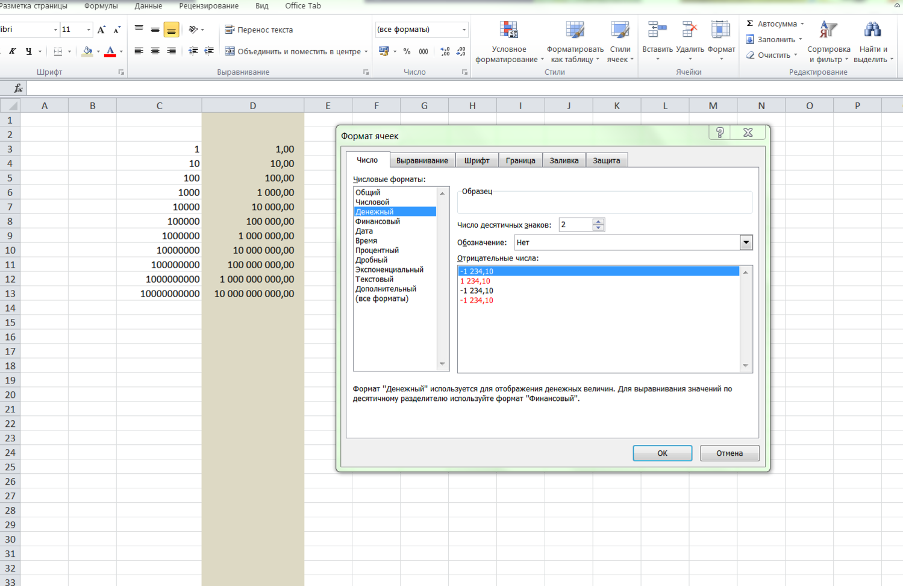Open the Заливка tab in dialog
This screenshot has height=586, width=903.
coord(563,160)
